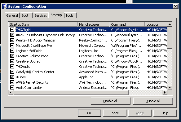
Task: Click the System Configuration title bar icon
Action: (x=5, y=7)
